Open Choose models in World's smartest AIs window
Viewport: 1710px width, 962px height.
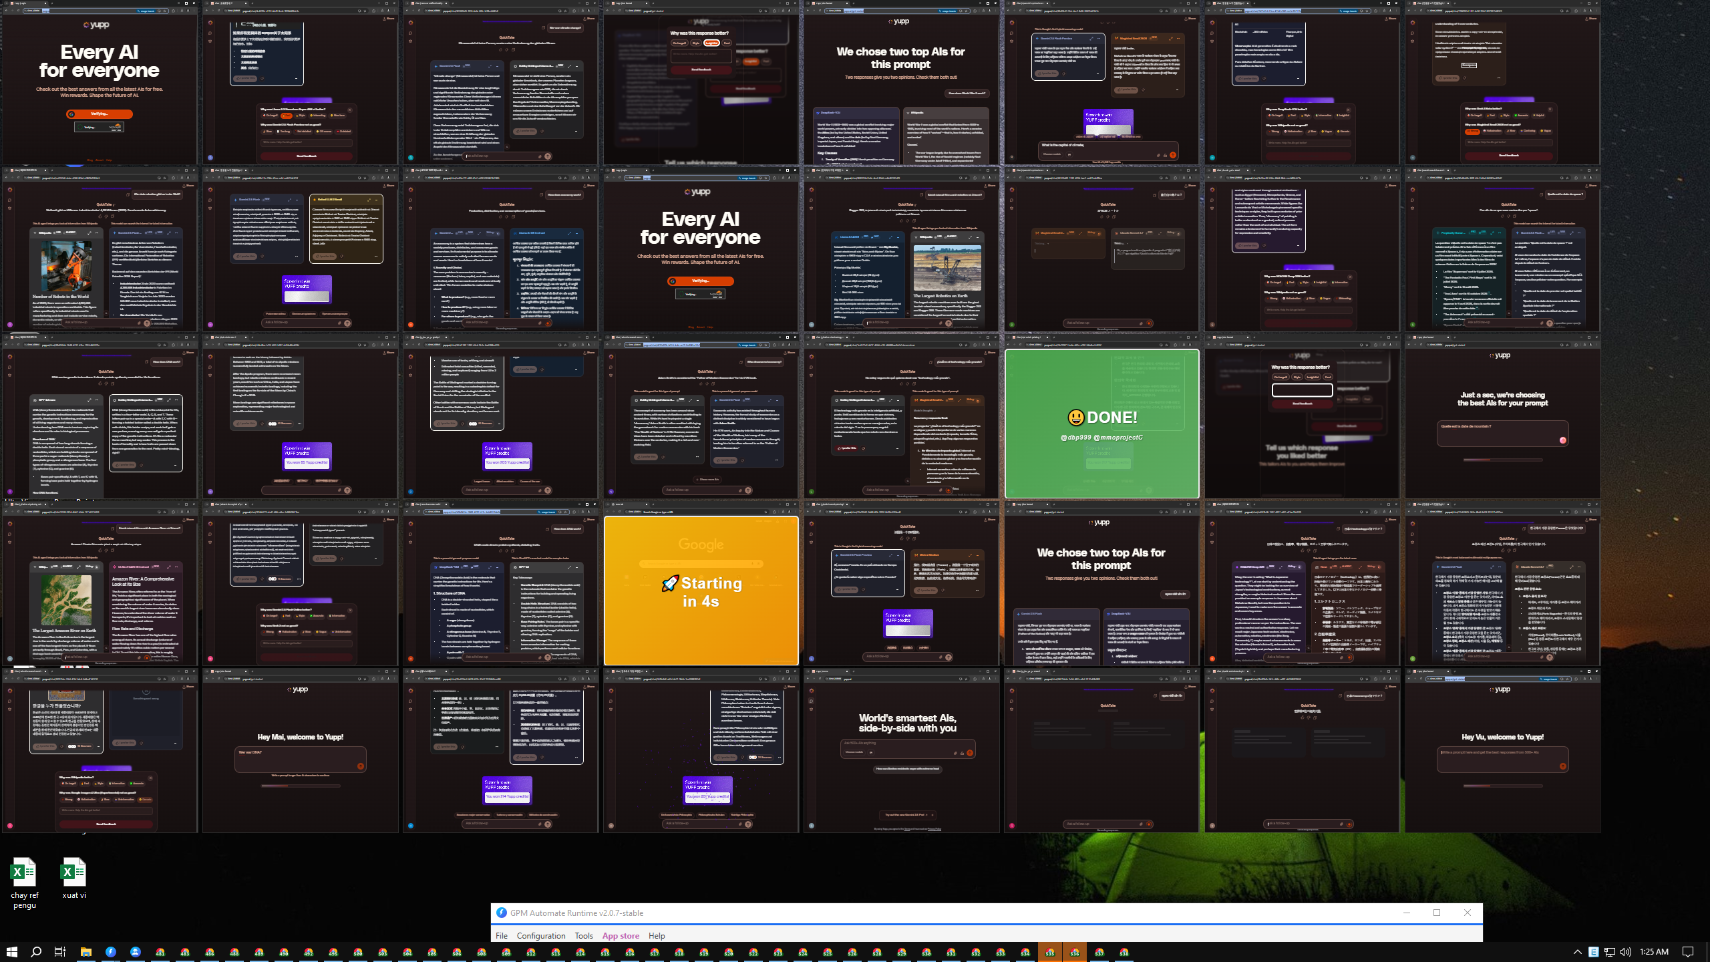(854, 752)
